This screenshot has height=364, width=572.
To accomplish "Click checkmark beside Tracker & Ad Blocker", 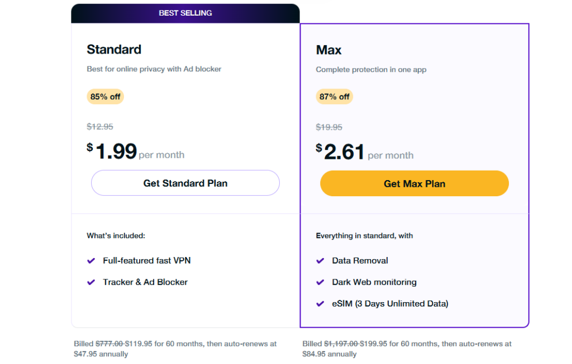I will pos(91,282).
